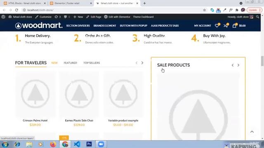Open Visual Studio Code from the taskbar
The width and height of the screenshot is (264, 148).
tap(77, 144)
